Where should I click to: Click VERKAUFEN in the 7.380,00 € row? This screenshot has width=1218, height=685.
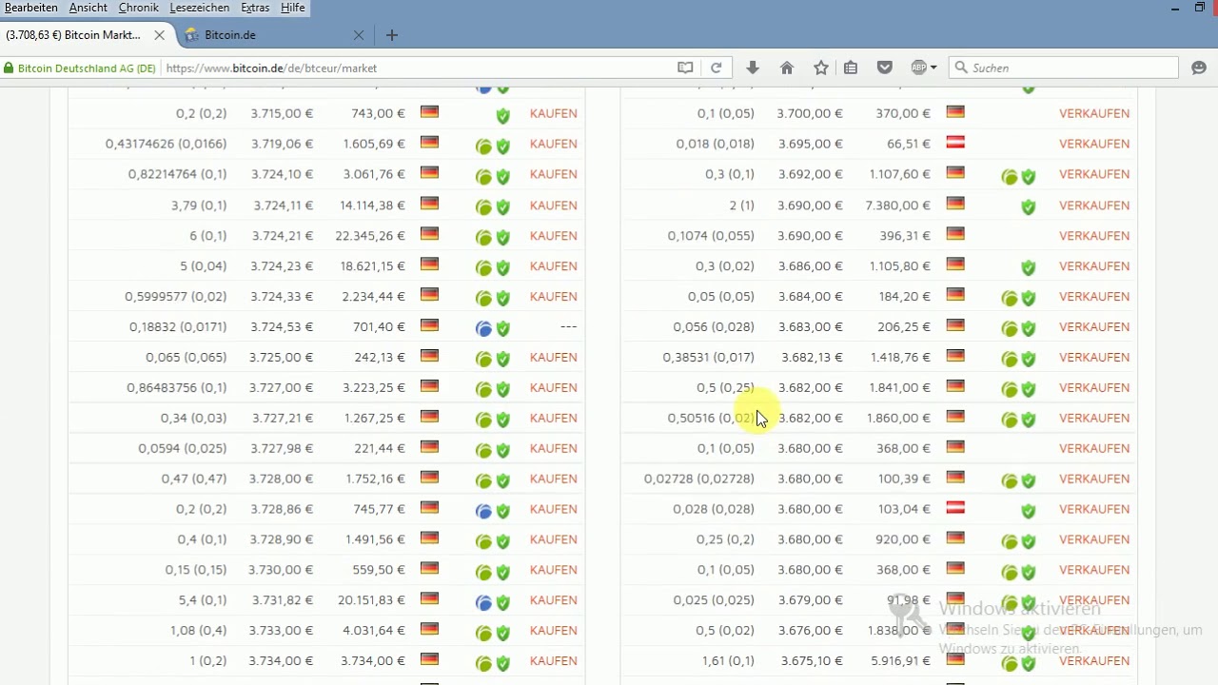1094,205
